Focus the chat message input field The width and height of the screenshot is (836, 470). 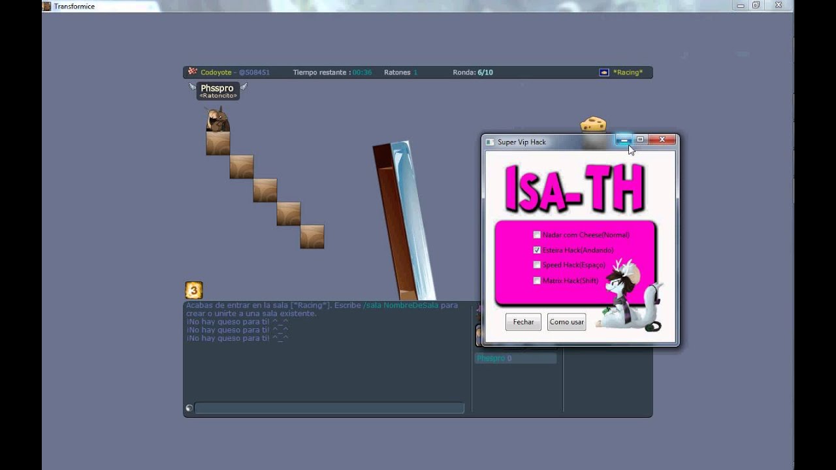click(x=329, y=408)
